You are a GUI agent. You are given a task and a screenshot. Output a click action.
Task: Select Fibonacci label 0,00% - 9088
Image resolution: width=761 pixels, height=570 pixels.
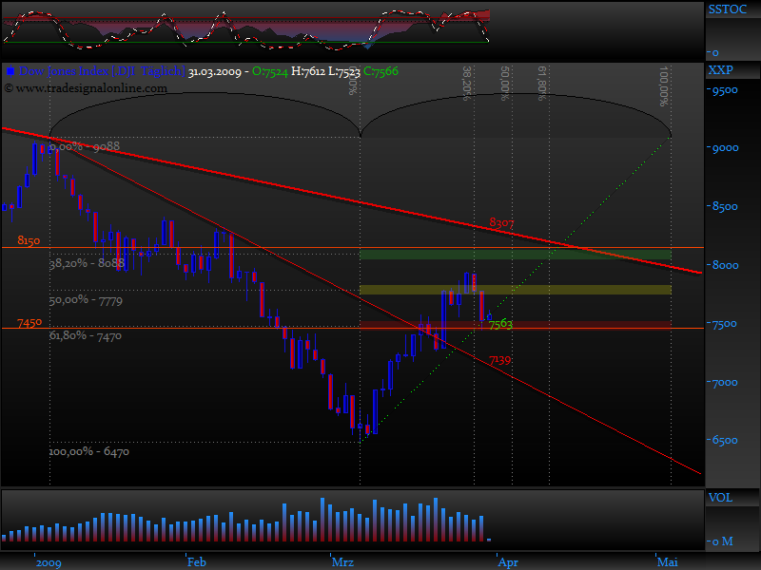point(85,146)
